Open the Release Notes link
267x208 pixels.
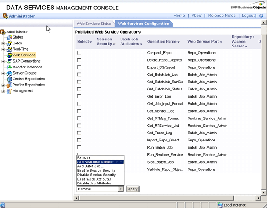(221, 16)
